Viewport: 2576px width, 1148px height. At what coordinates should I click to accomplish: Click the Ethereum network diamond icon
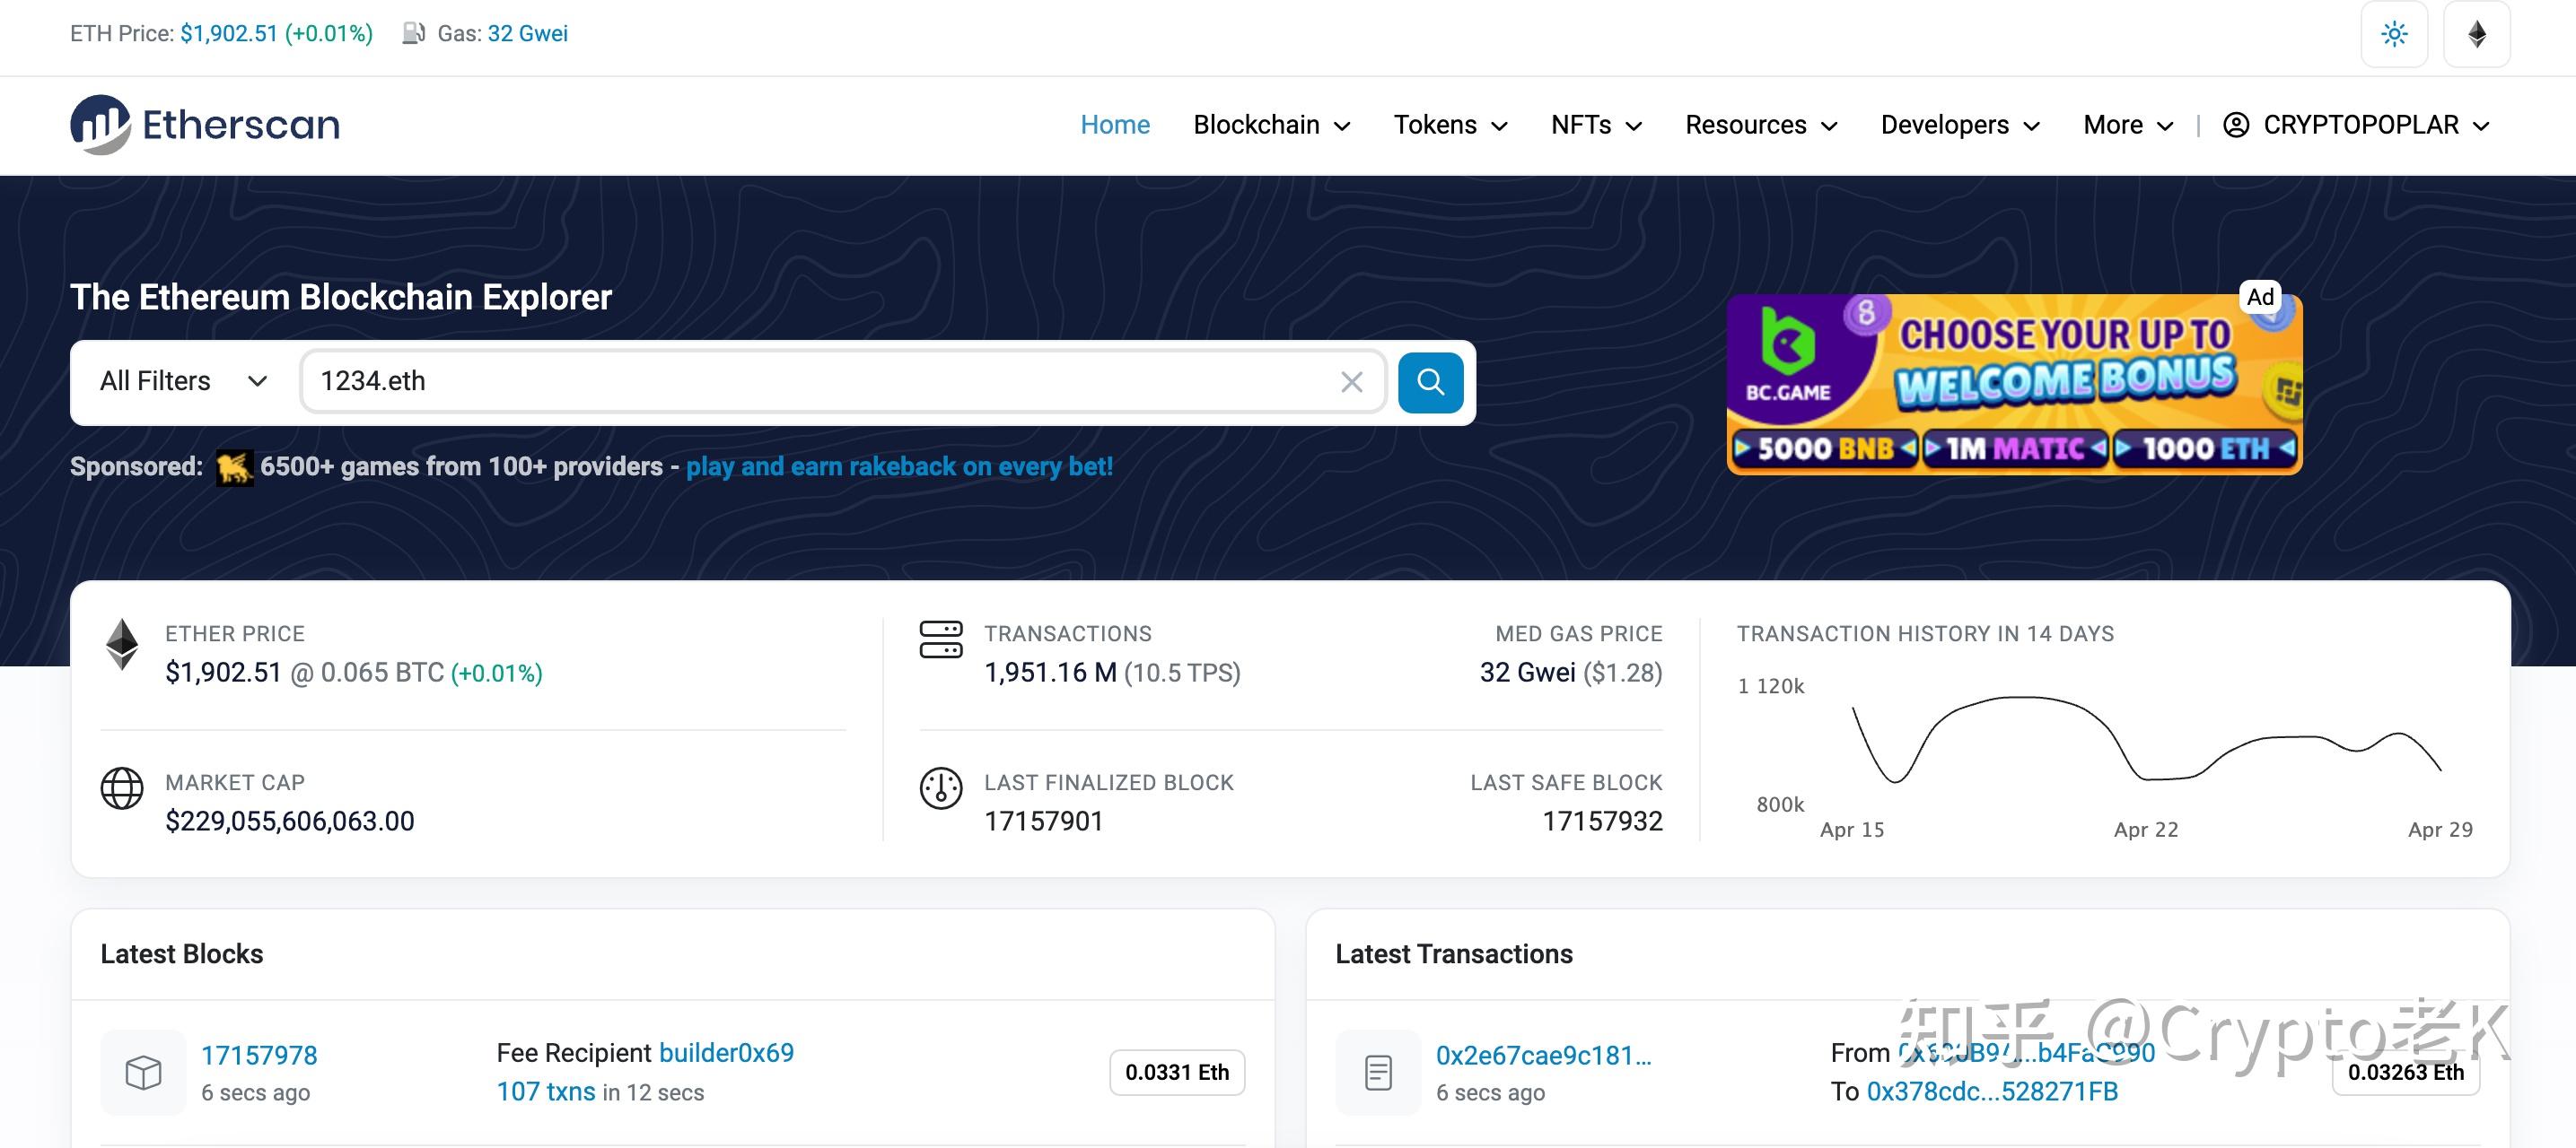(x=2476, y=34)
